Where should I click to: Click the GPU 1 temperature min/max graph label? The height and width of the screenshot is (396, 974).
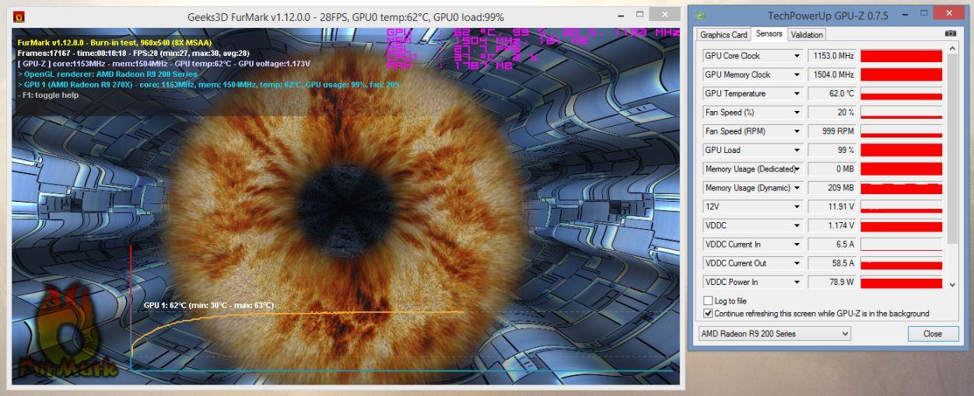[x=208, y=305]
